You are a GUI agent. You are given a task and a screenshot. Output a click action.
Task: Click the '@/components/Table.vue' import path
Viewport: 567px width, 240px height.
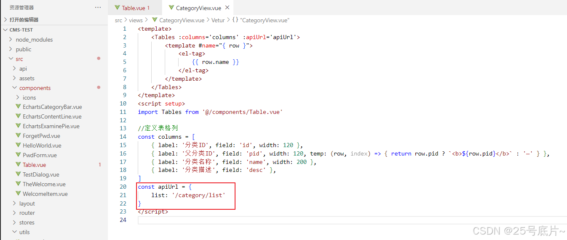pyautogui.click(x=242, y=112)
